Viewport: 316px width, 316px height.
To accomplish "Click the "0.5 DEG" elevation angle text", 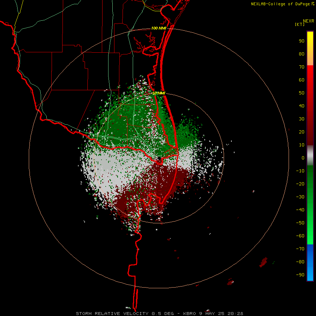I will pyautogui.click(x=163, y=314).
